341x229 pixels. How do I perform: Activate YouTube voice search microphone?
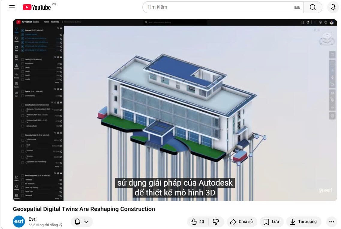tap(333, 7)
